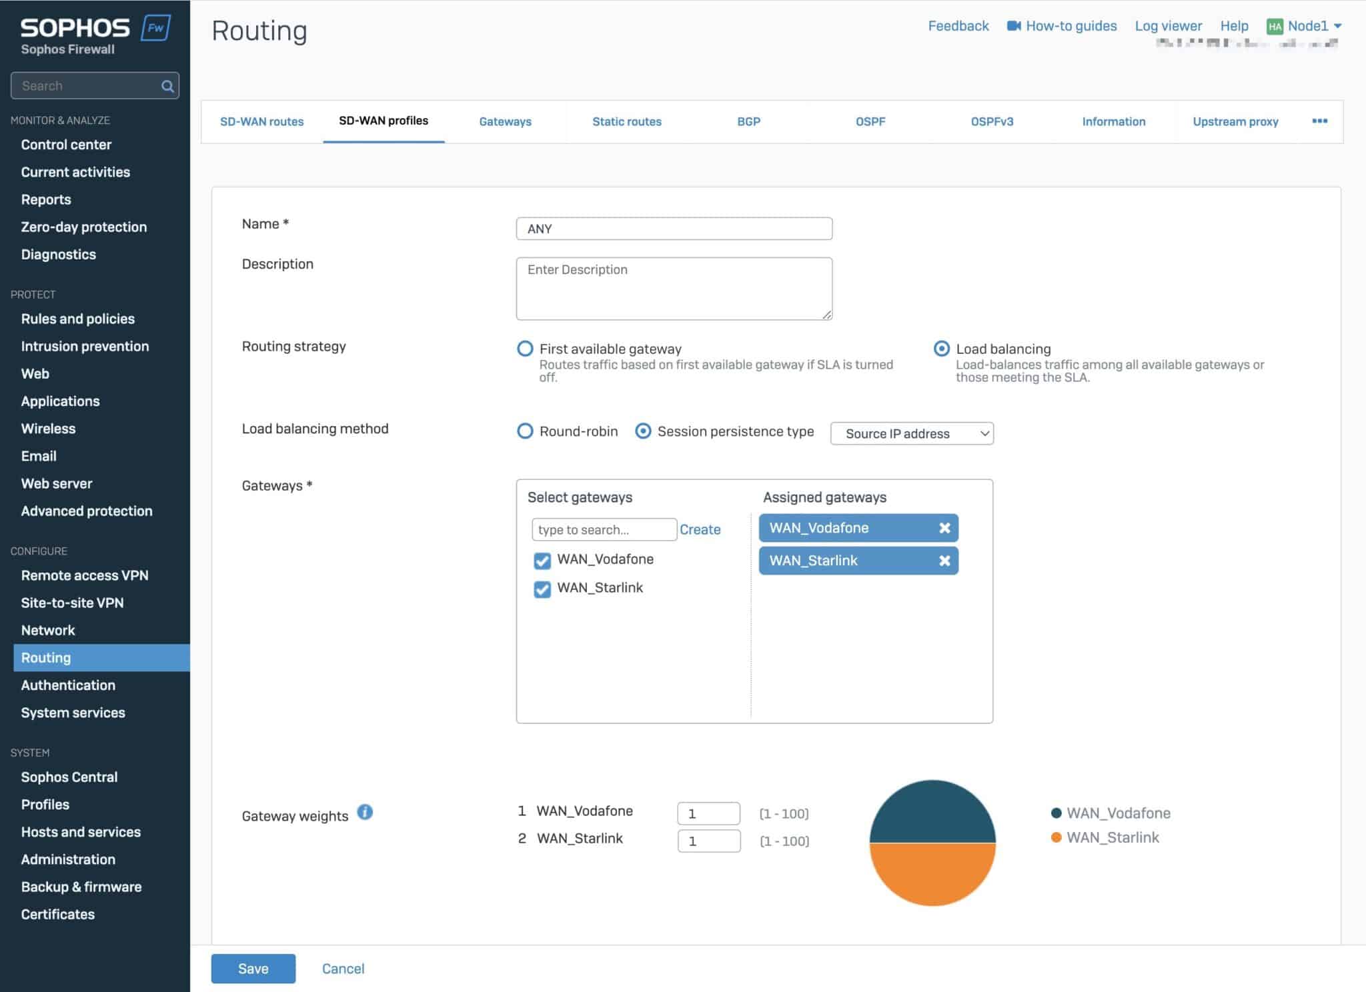Viewport: 1366px width, 992px height.
Task: Click the gateway type-to-search field
Action: tap(603, 529)
